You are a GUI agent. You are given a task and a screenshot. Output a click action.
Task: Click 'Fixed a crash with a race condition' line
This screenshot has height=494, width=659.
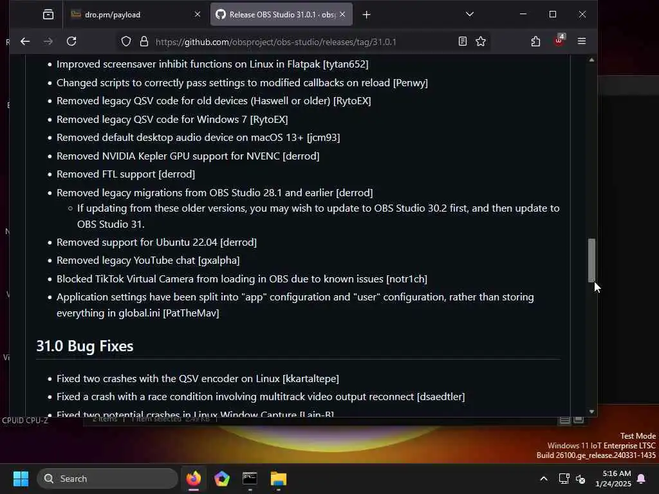click(x=261, y=396)
